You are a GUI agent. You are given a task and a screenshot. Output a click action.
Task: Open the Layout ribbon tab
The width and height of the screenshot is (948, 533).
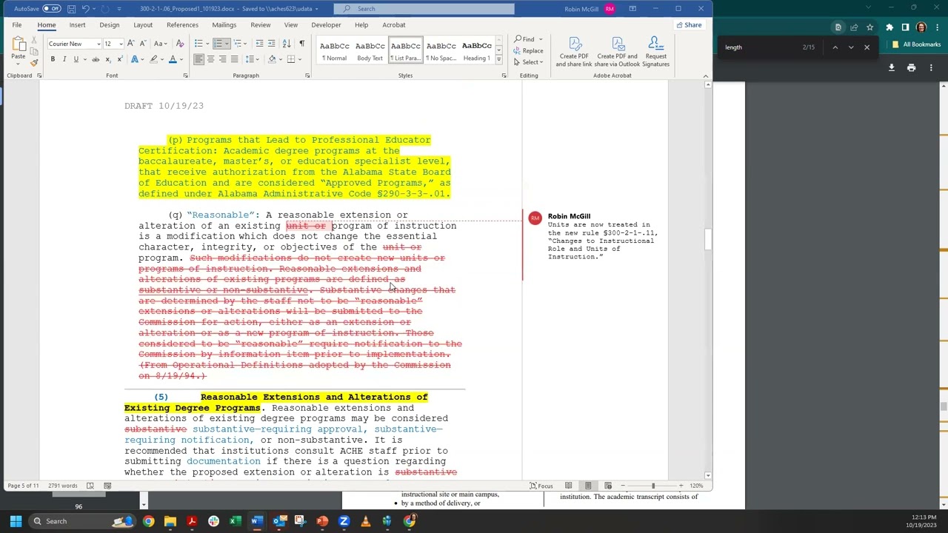pos(143,25)
